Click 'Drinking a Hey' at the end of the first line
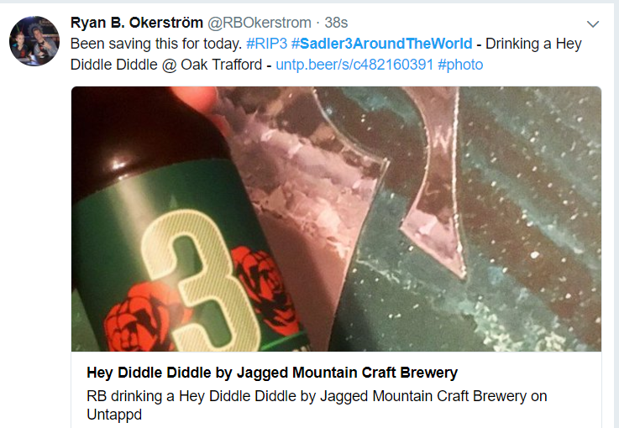 pos(533,44)
